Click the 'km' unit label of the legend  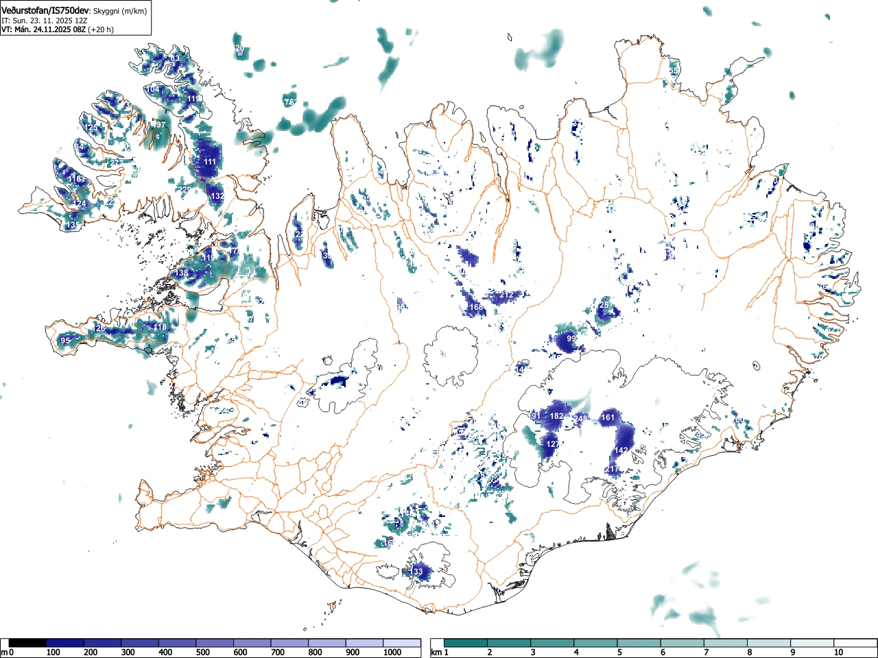(436, 653)
